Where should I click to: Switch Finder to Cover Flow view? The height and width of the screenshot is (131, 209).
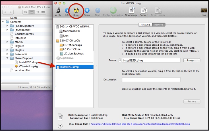[x=43, y=12]
